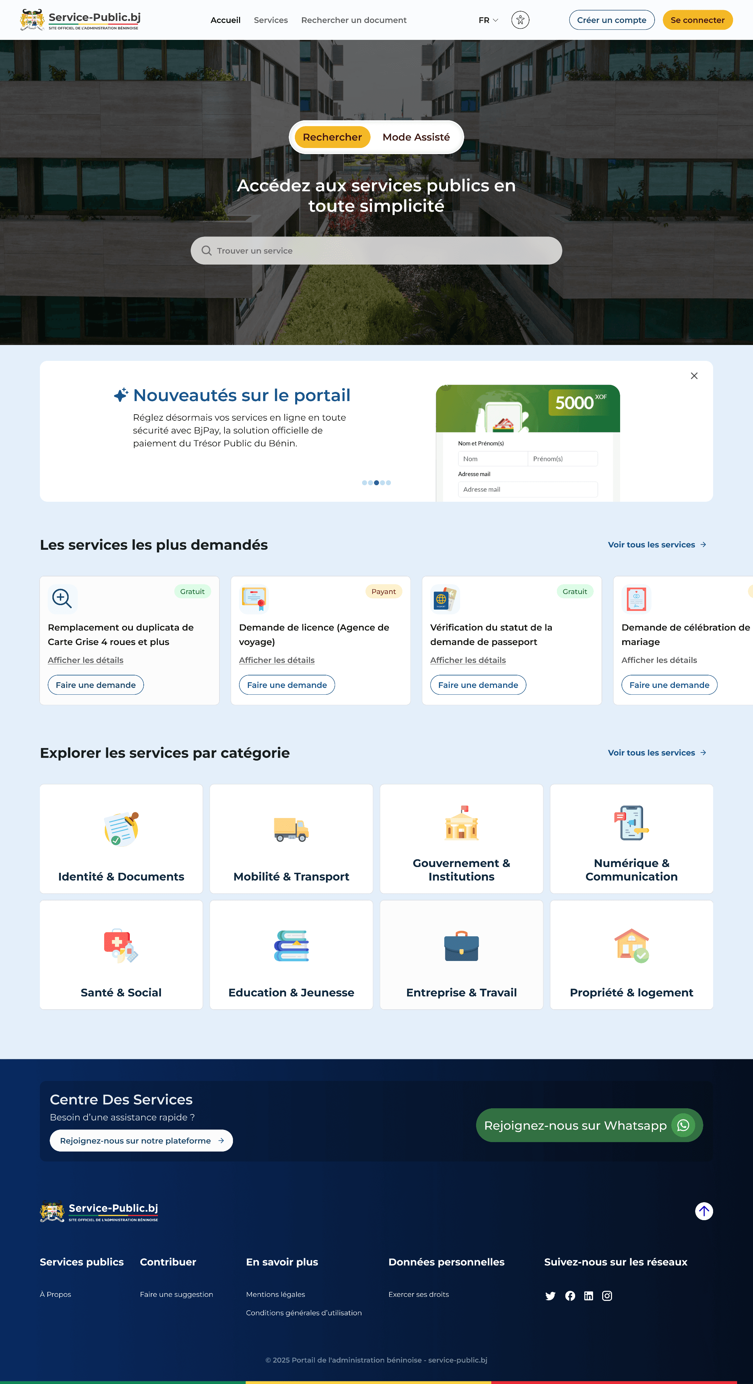Click the LinkedIn icon in the footer
Image resolution: width=753 pixels, height=1384 pixels.
click(589, 1295)
